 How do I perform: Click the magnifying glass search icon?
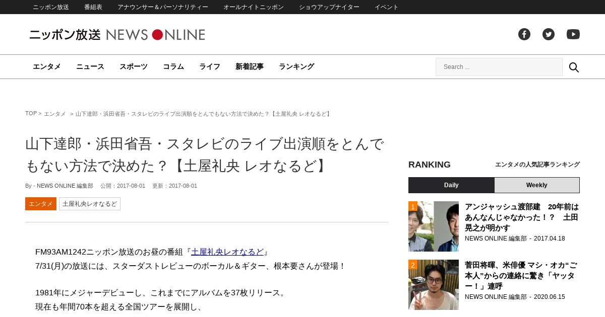574,67
